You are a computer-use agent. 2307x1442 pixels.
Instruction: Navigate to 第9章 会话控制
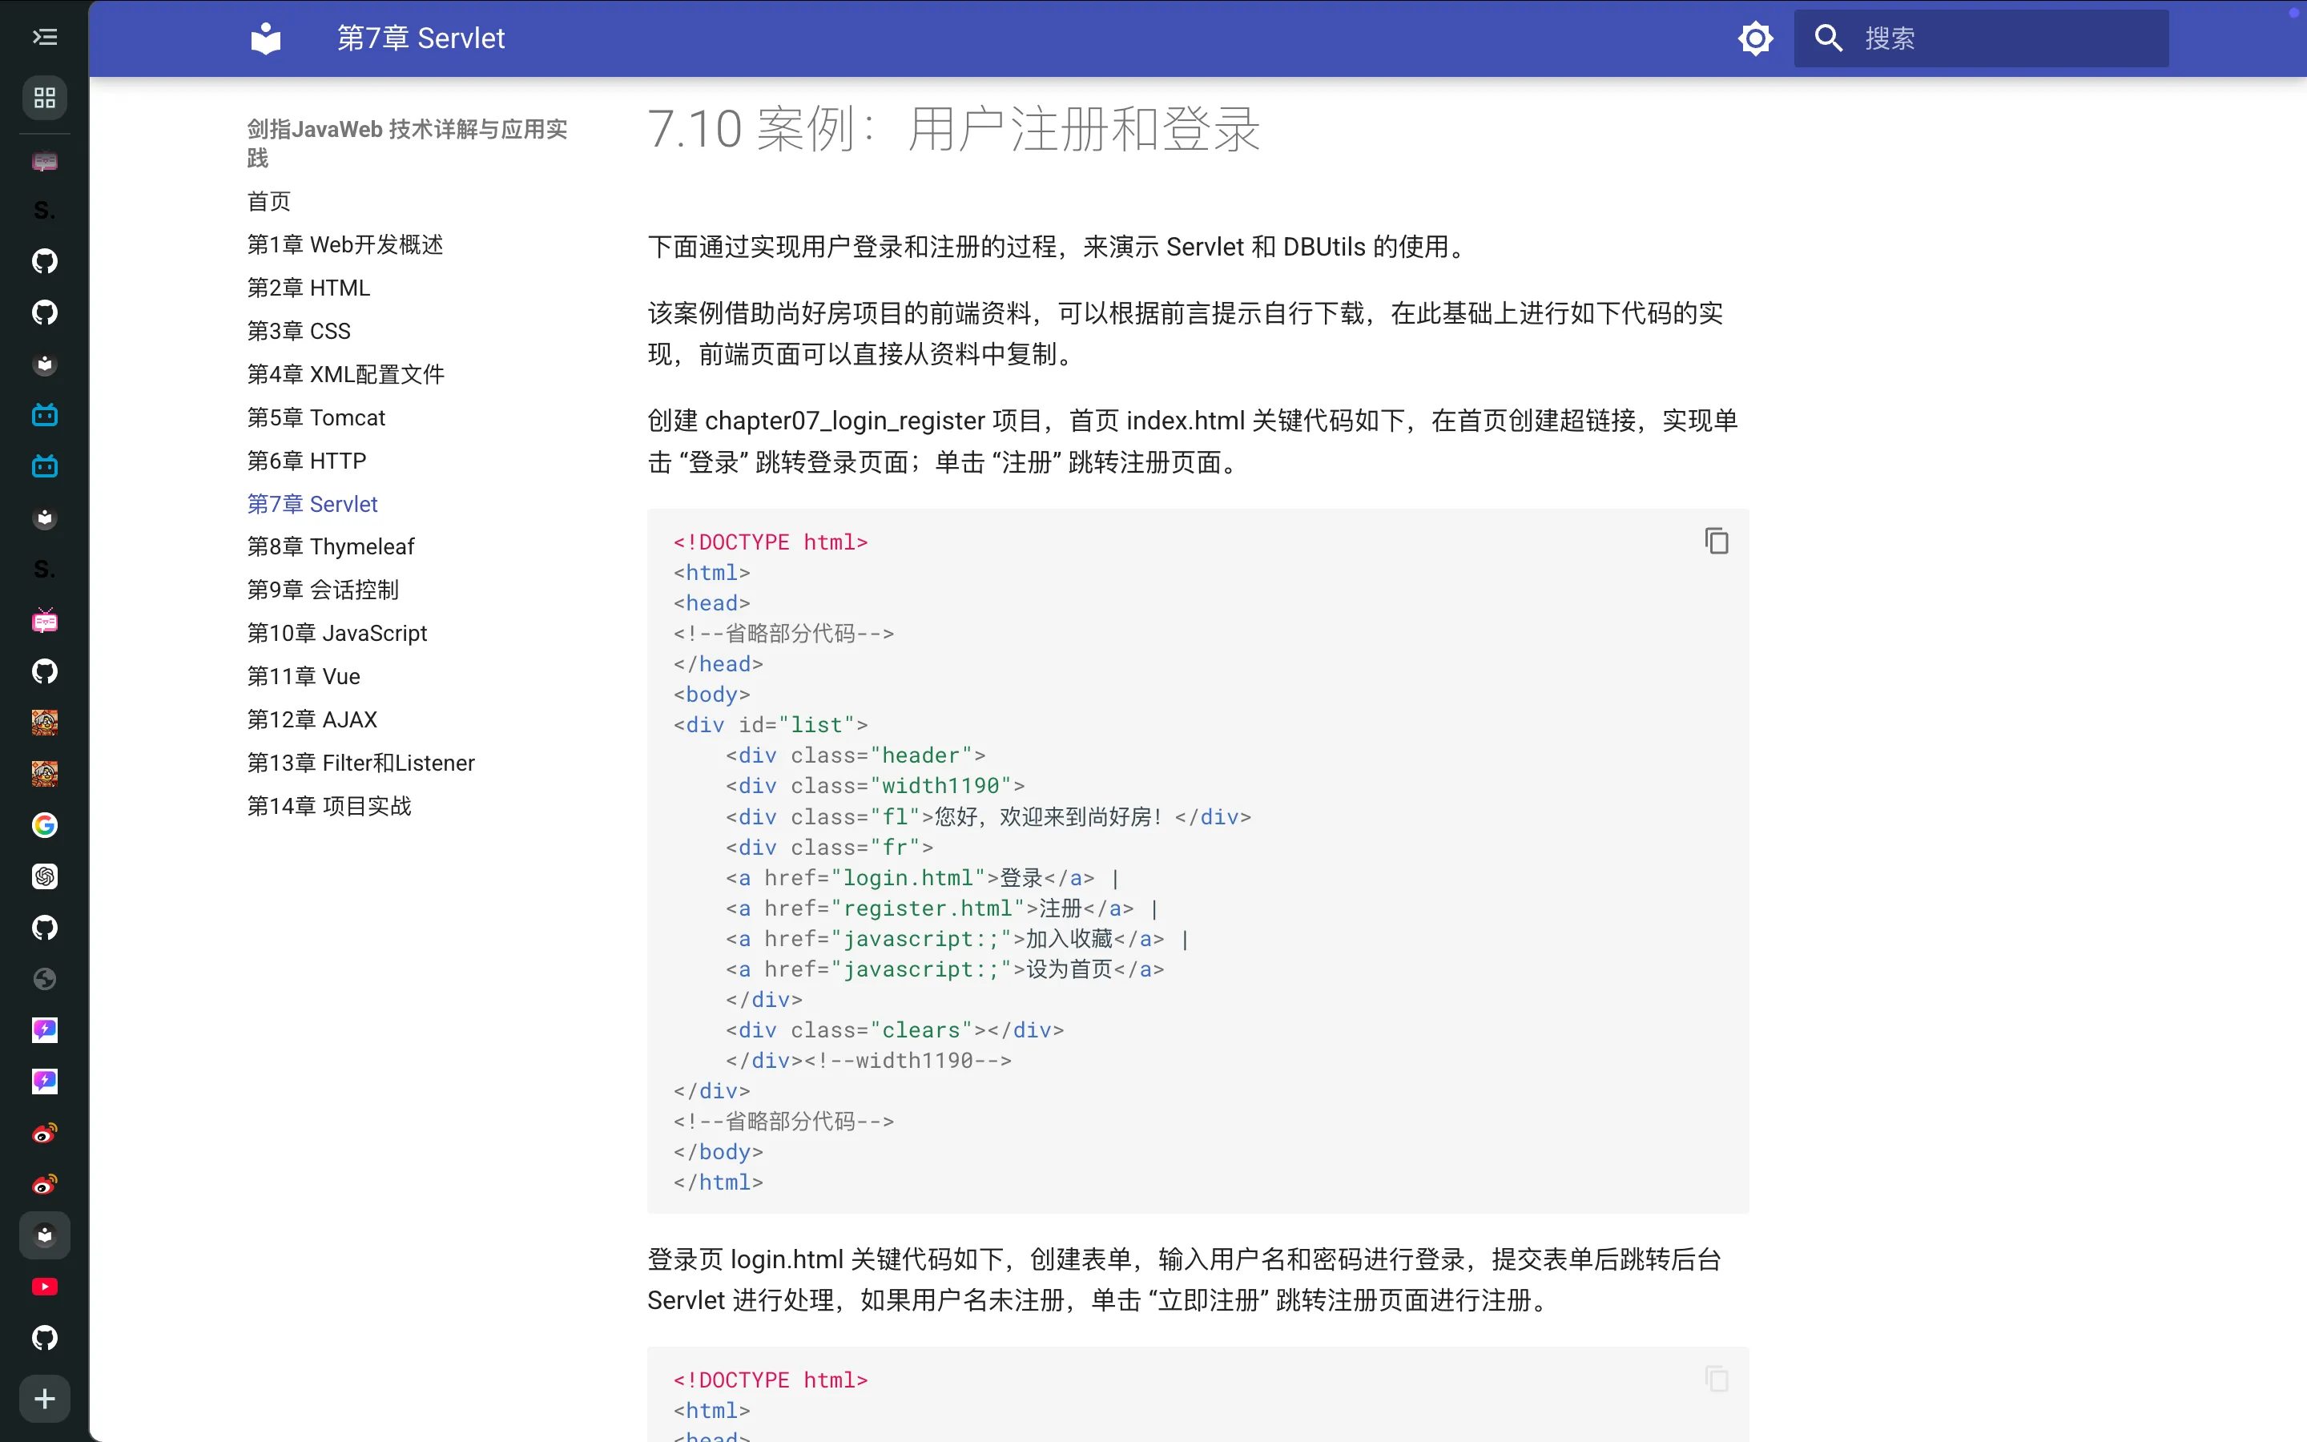point(323,590)
